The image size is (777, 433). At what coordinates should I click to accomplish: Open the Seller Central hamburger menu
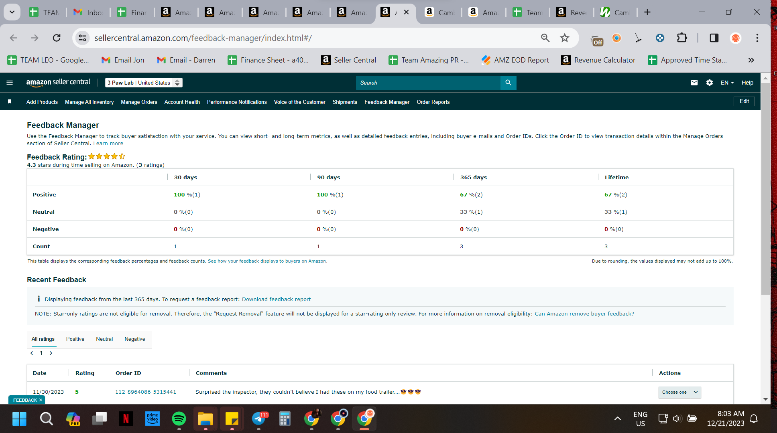point(10,83)
